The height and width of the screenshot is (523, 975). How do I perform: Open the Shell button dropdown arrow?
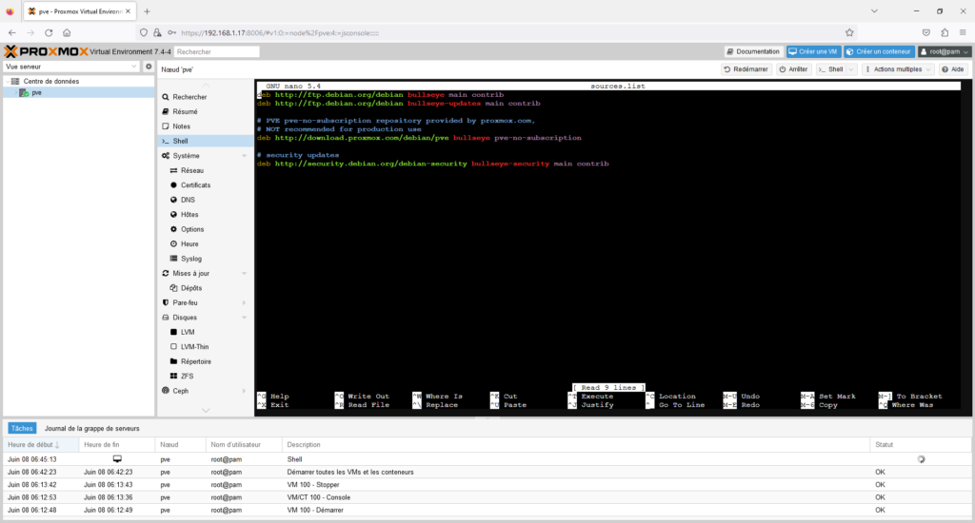tap(852, 69)
